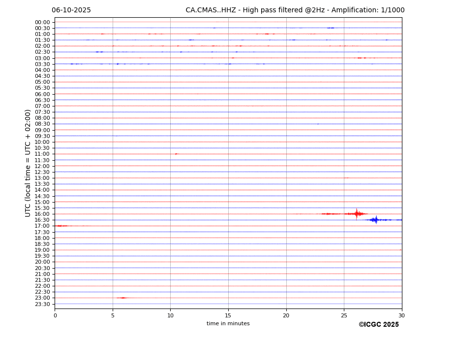Select the red burst on the 23:00 trace
Screen dimensions: 456x343
click(122, 298)
